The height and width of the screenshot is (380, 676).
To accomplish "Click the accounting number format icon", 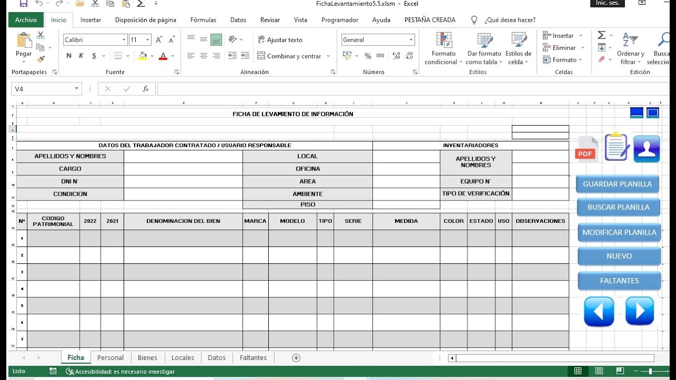I will pos(347,55).
